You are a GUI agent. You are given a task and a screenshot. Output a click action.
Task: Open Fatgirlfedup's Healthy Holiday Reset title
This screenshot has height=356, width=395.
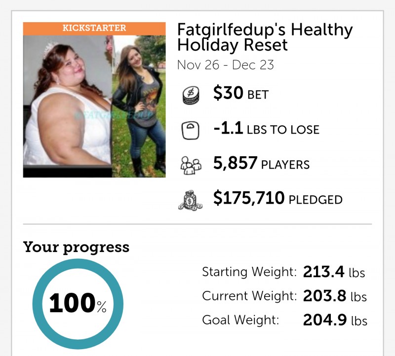click(x=265, y=37)
